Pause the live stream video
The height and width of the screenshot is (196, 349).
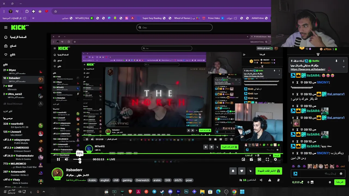point(58,159)
